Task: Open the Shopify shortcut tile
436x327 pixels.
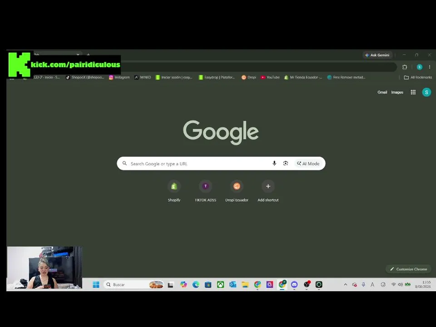Action: point(174,191)
